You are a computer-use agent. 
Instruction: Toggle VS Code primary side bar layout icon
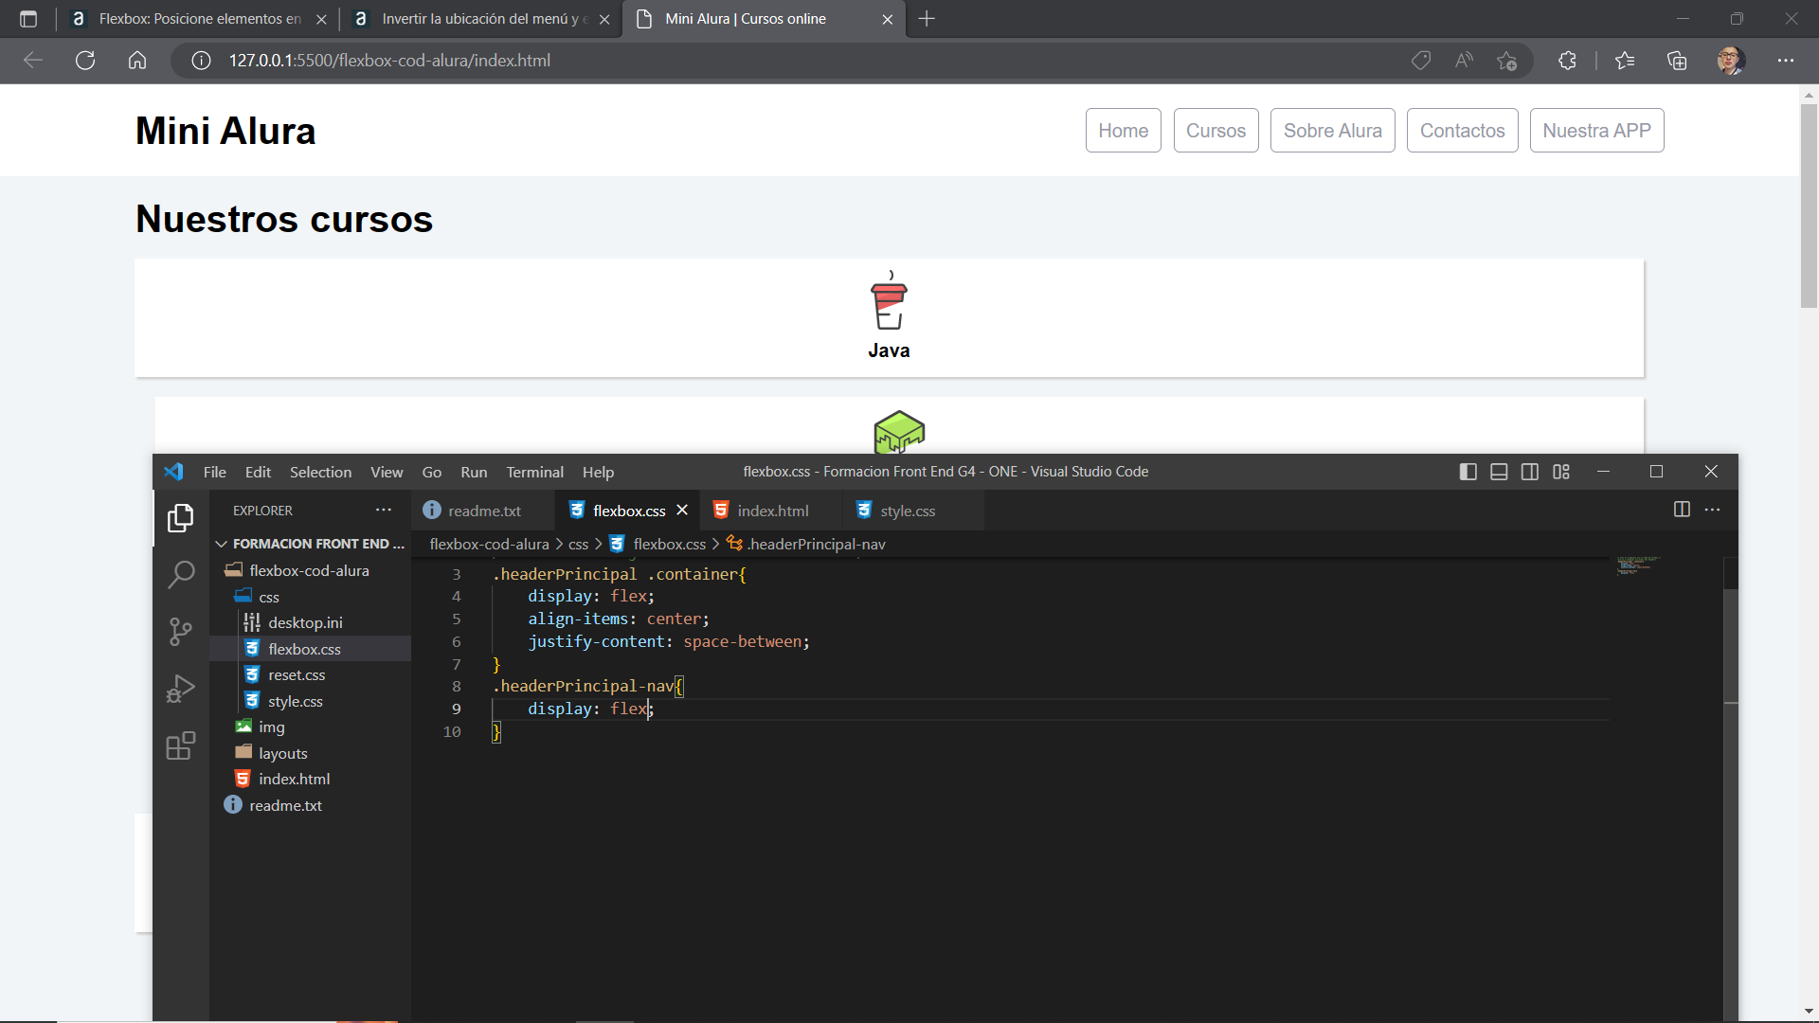coord(1468,472)
